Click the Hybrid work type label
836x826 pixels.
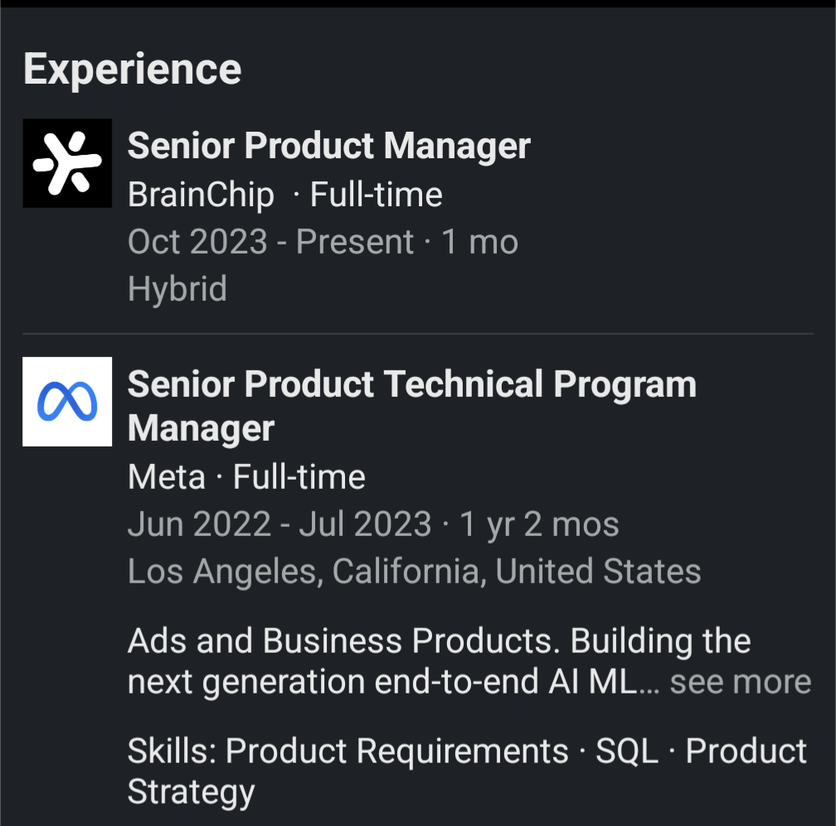coord(177,289)
